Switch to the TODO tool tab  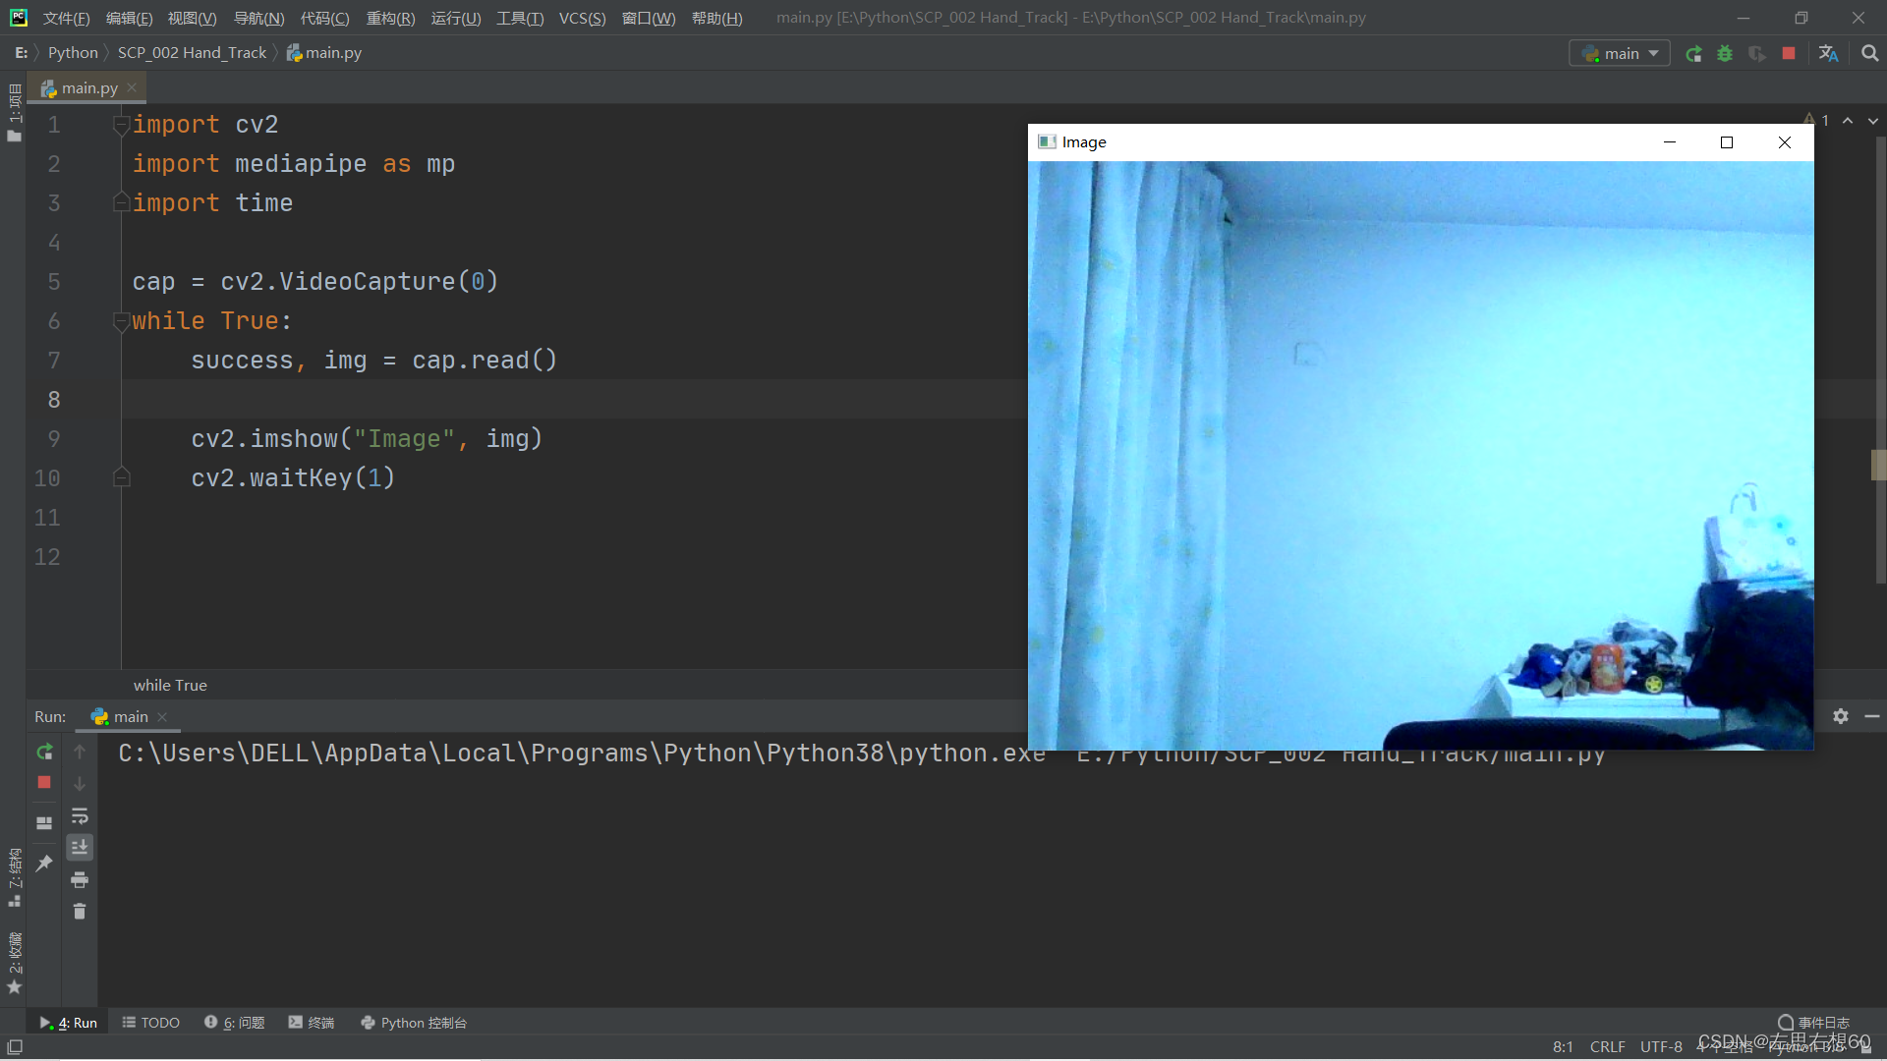pyautogui.click(x=151, y=1023)
